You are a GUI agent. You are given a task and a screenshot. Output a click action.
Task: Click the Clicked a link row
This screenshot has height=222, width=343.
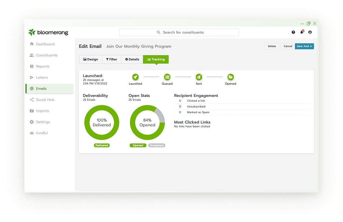click(x=242, y=101)
